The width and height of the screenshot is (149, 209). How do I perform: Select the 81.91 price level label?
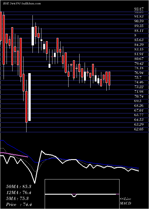[x=139, y=54]
